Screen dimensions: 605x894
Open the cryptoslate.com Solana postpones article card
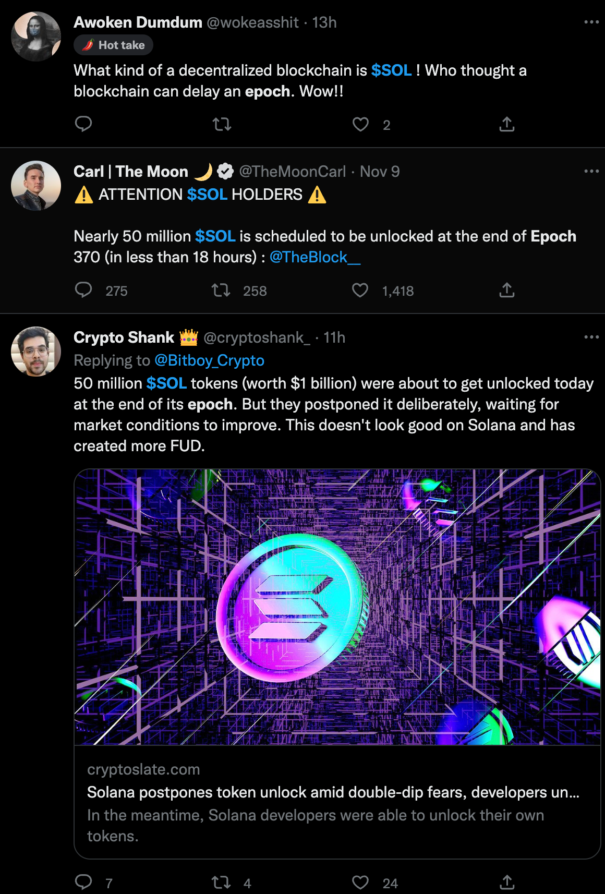pyautogui.click(x=337, y=802)
